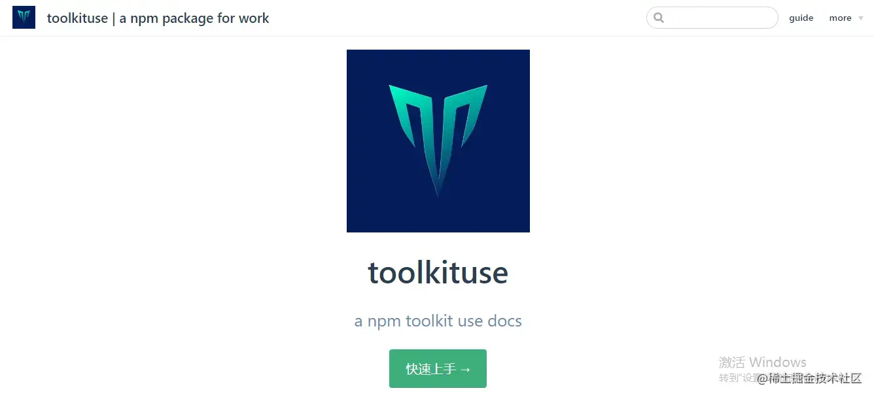The width and height of the screenshot is (874, 397).
Task: Click the magnifier icon in search box
Action: click(x=659, y=18)
